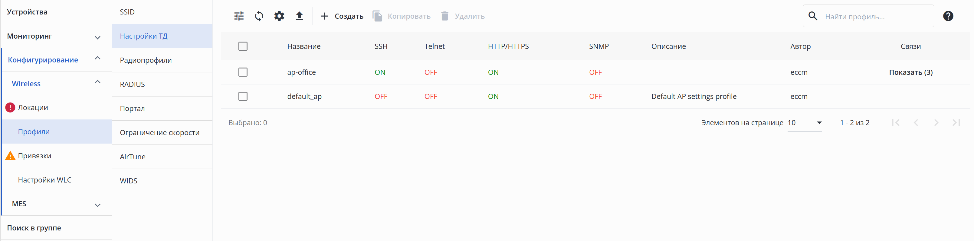Click the refresh sync icon
974x241 pixels.
click(259, 16)
